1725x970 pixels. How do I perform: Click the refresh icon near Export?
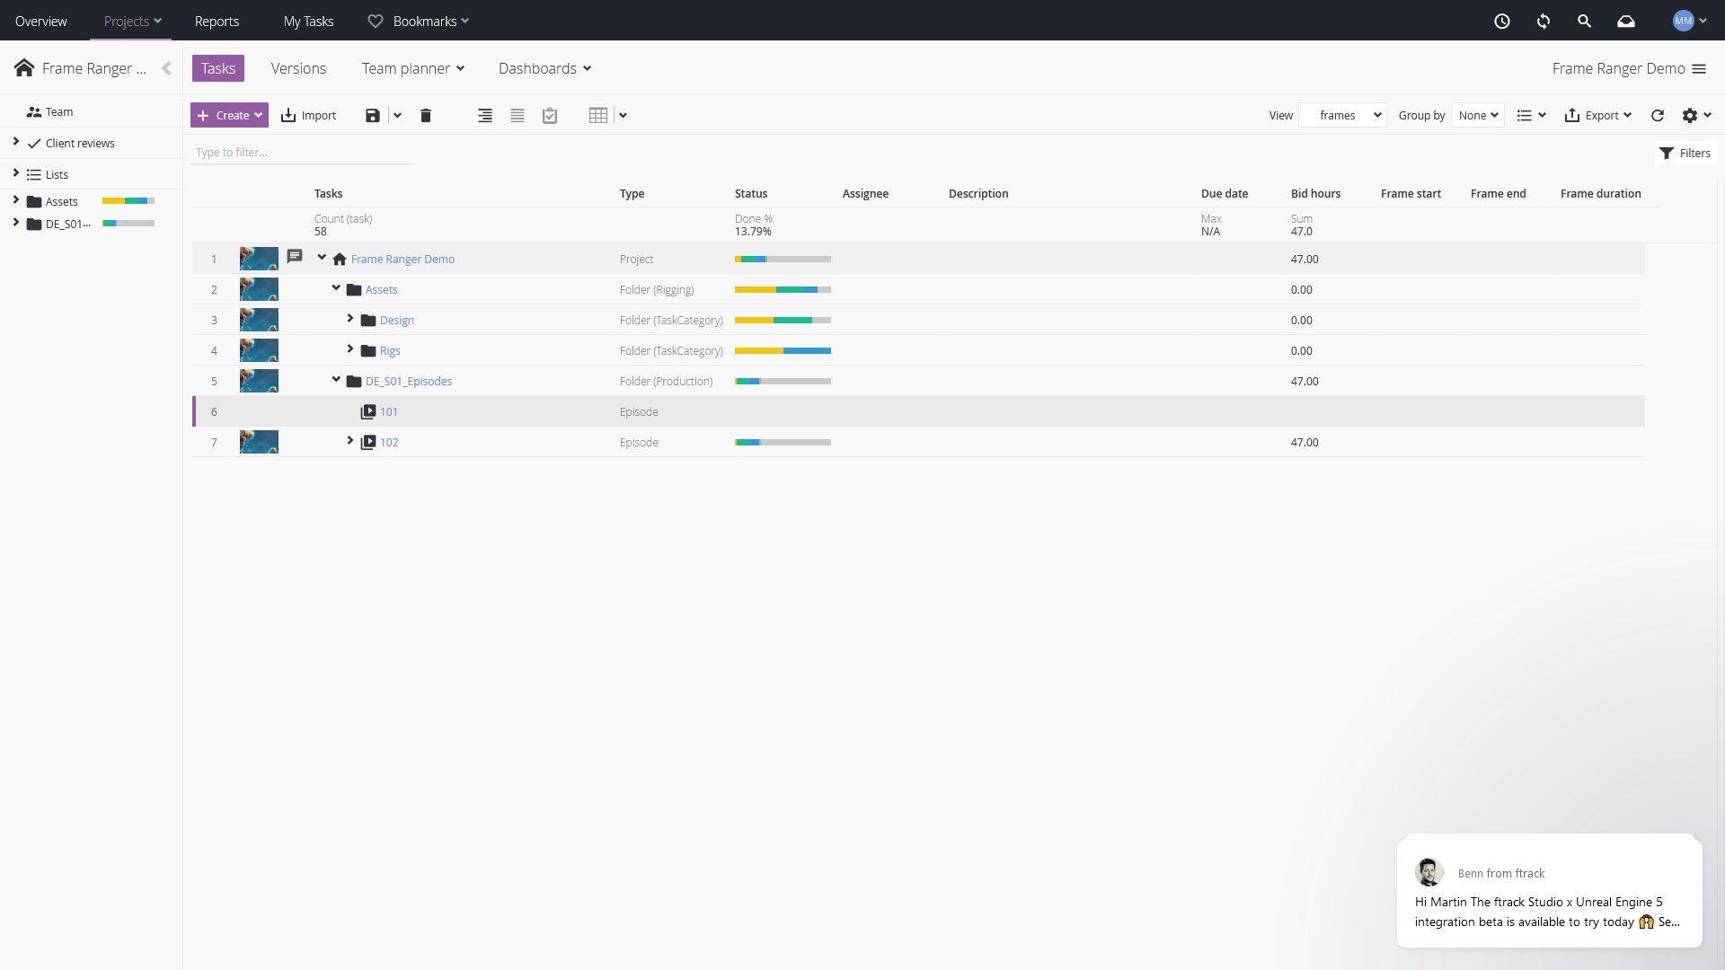pos(1658,116)
